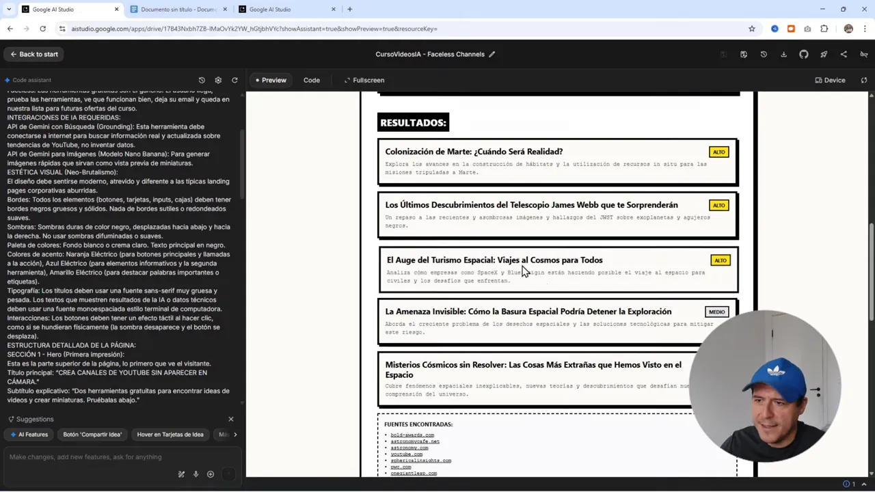The image size is (875, 492).
Task: Open the youtube.com source link
Action: pos(406,454)
